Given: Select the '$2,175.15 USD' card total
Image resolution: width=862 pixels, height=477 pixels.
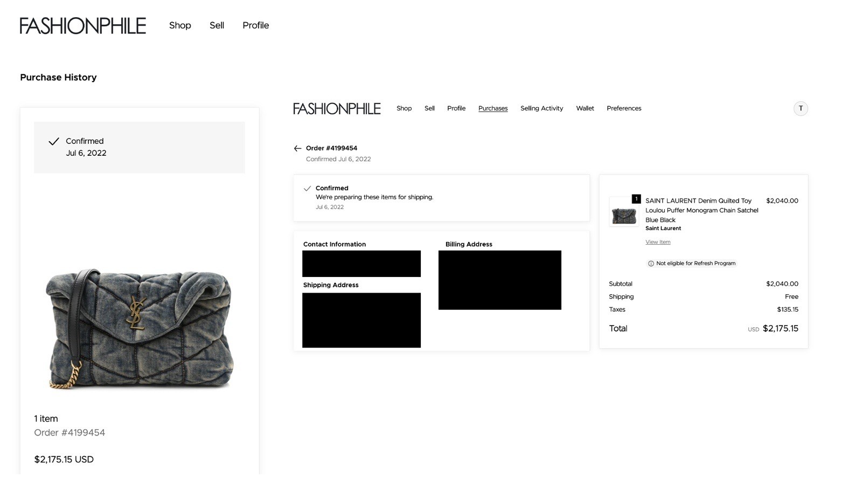Looking at the screenshot, I should pos(64,459).
